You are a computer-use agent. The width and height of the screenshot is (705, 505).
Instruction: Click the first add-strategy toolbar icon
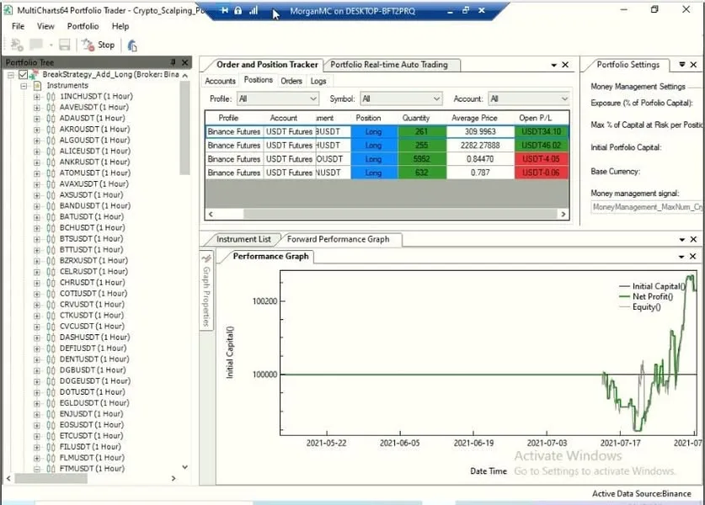17,45
